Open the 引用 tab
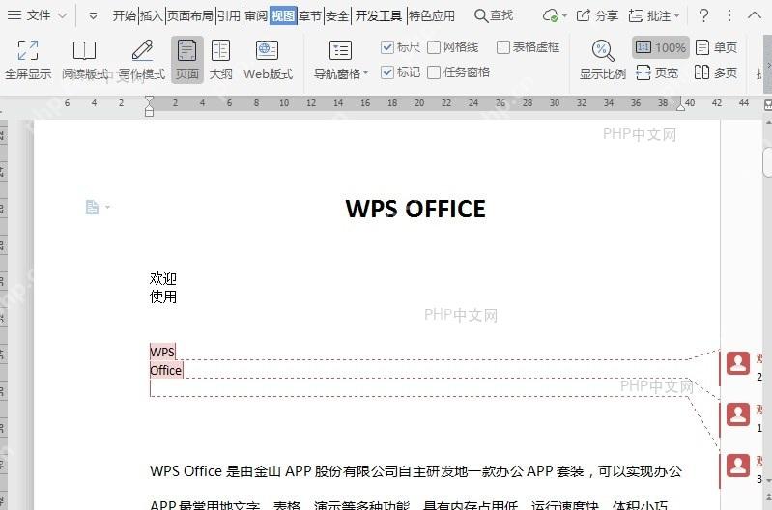The height and width of the screenshot is (510, 772). (x=228, y=15)
